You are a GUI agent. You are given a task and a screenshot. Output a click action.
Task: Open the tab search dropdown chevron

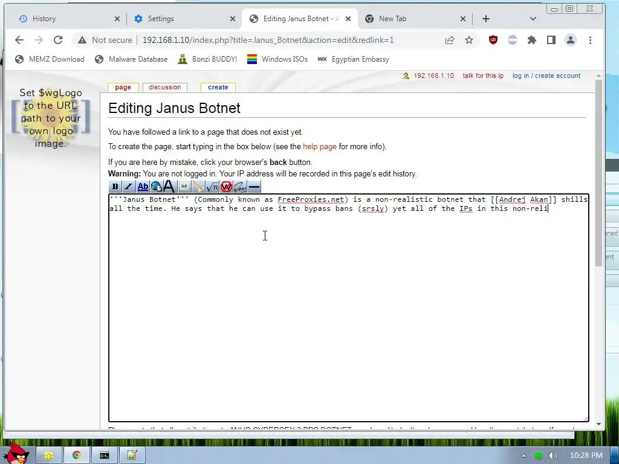click(x=533, y=19)
